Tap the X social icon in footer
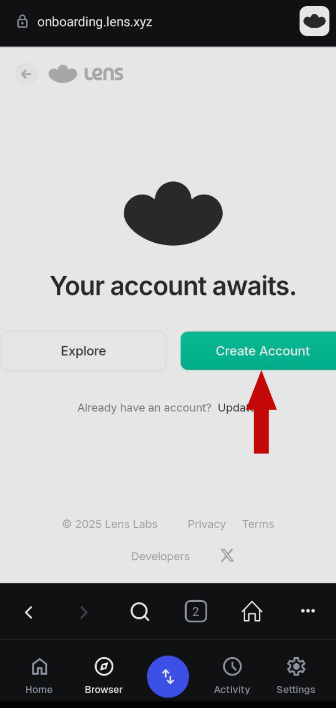 coord(227,556)
